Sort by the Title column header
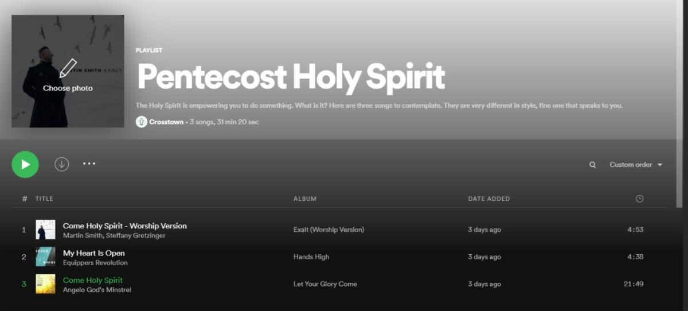This screenshot has height=311, width=688. coord(44,199)
